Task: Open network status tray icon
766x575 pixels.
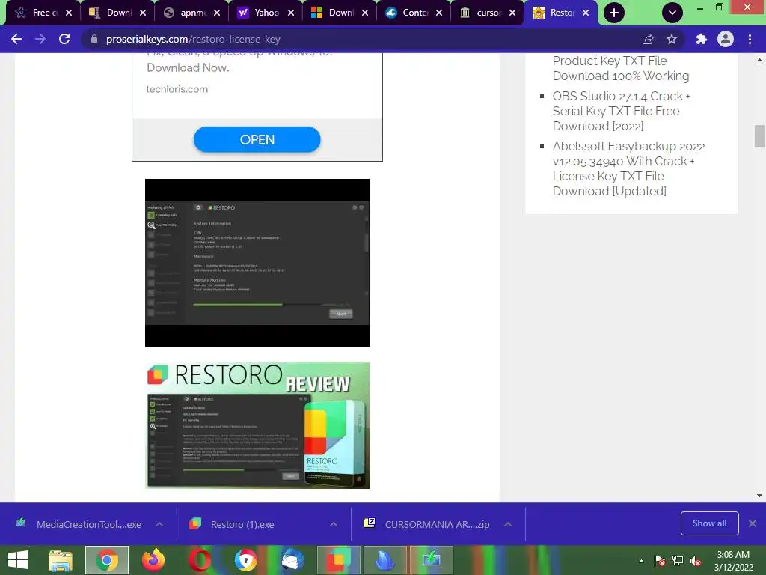Action: tap(678, 561)
